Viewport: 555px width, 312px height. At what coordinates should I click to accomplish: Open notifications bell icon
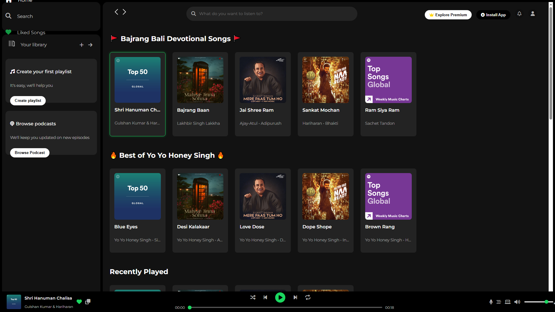coord(519,14)
